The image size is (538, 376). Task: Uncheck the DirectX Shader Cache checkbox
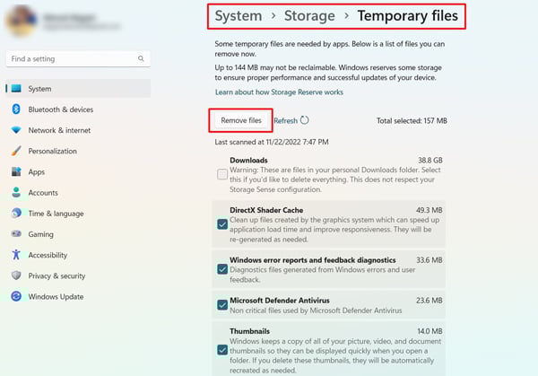tap(222, 224)
